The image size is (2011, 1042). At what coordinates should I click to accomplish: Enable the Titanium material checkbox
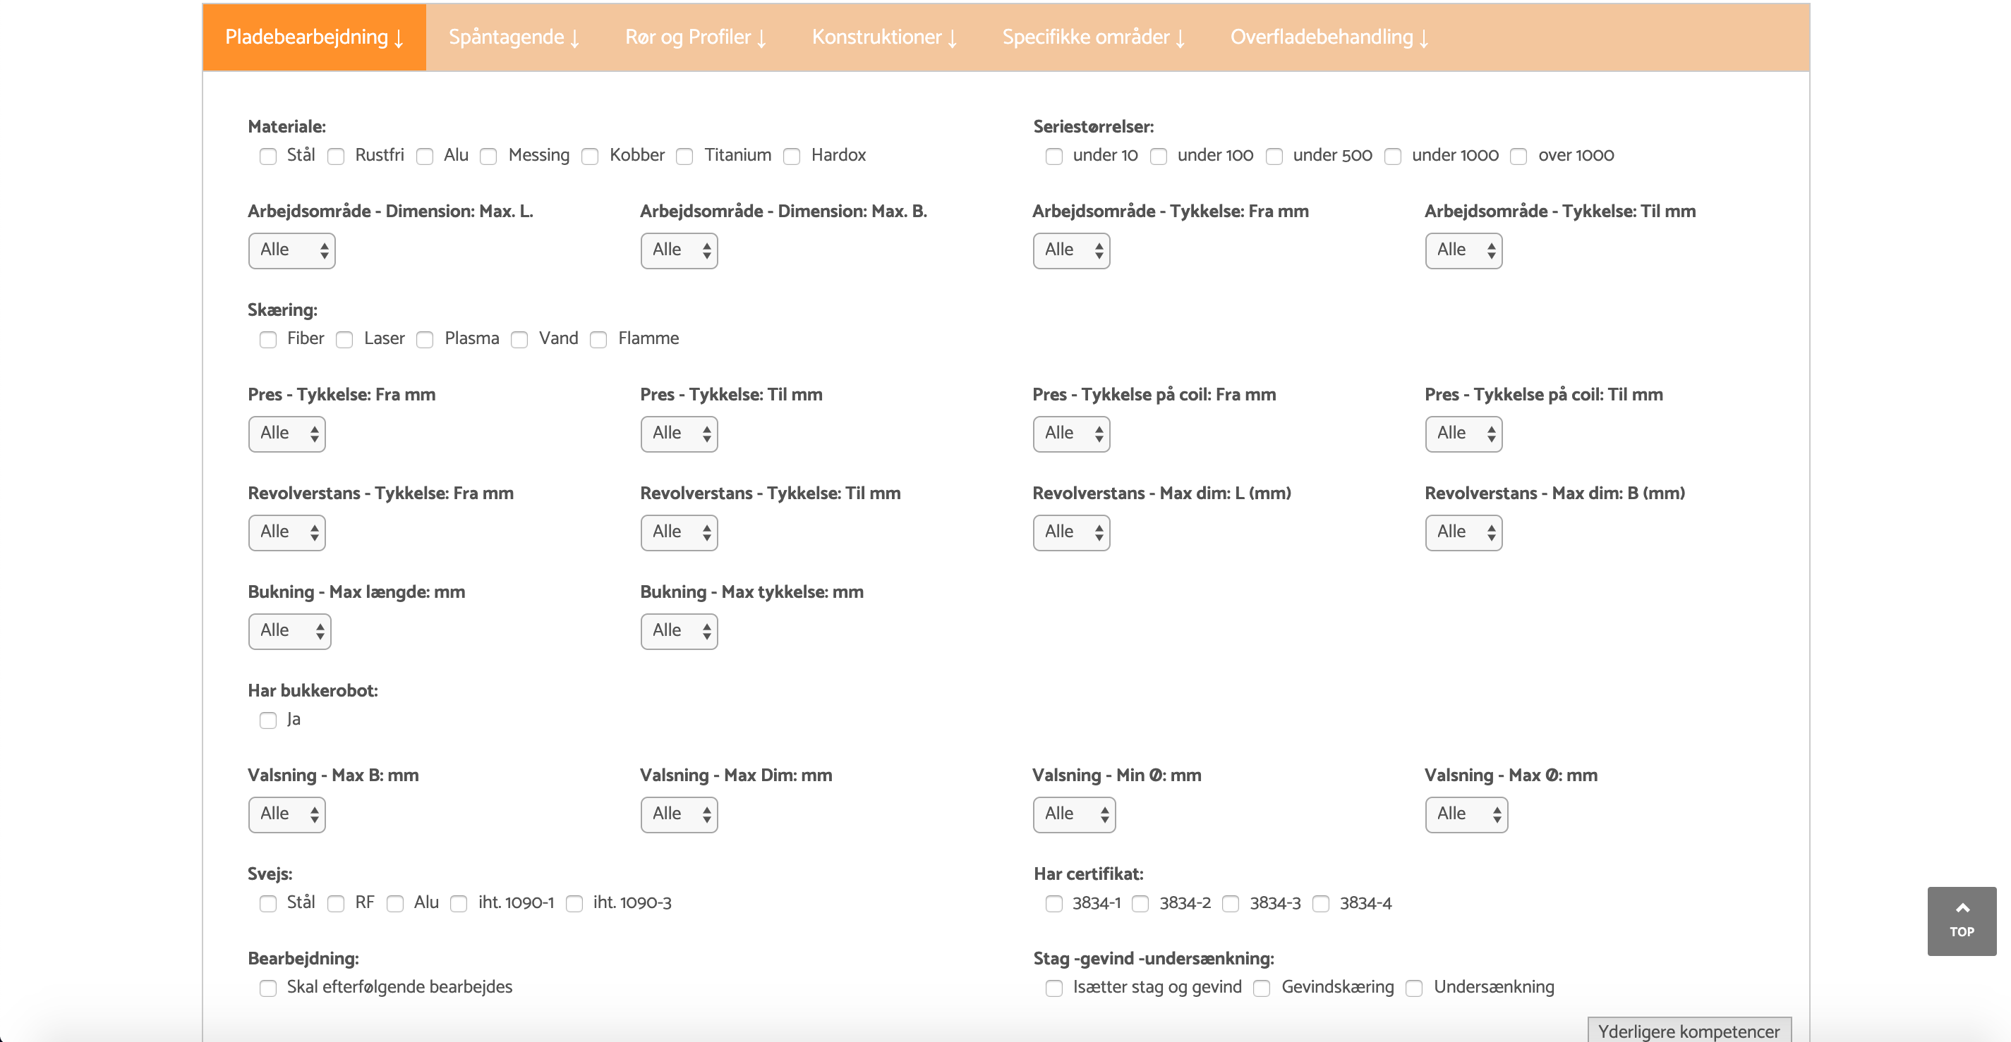684,156
